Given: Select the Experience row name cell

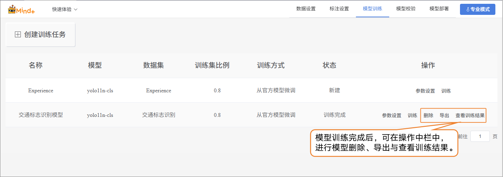Looking at the screenshot, I should [x=41, y=91].
